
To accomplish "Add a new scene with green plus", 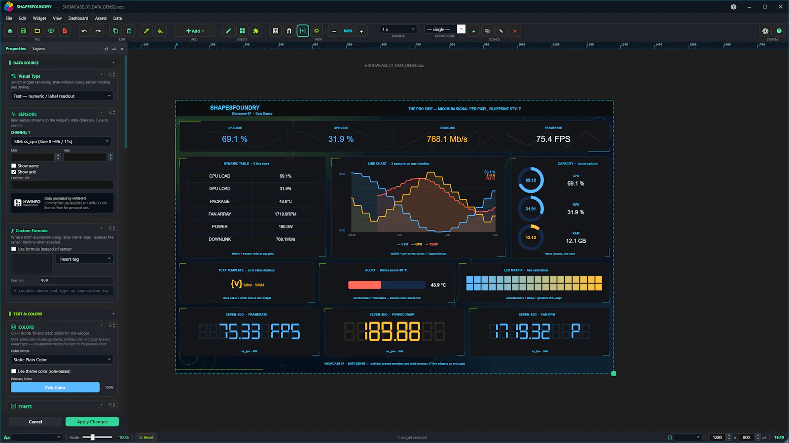I will [474, 31].
